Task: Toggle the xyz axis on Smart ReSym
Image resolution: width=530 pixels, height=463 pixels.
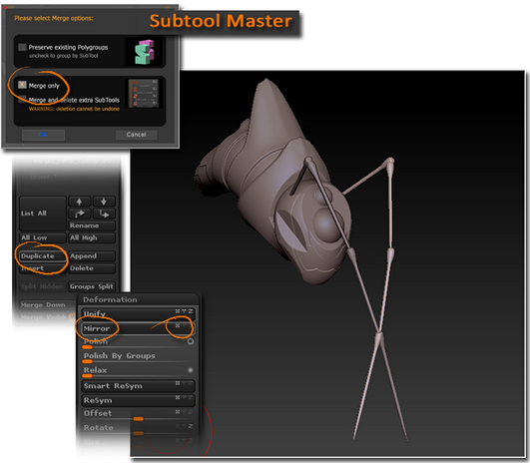Action: click(x=184, y=383)
